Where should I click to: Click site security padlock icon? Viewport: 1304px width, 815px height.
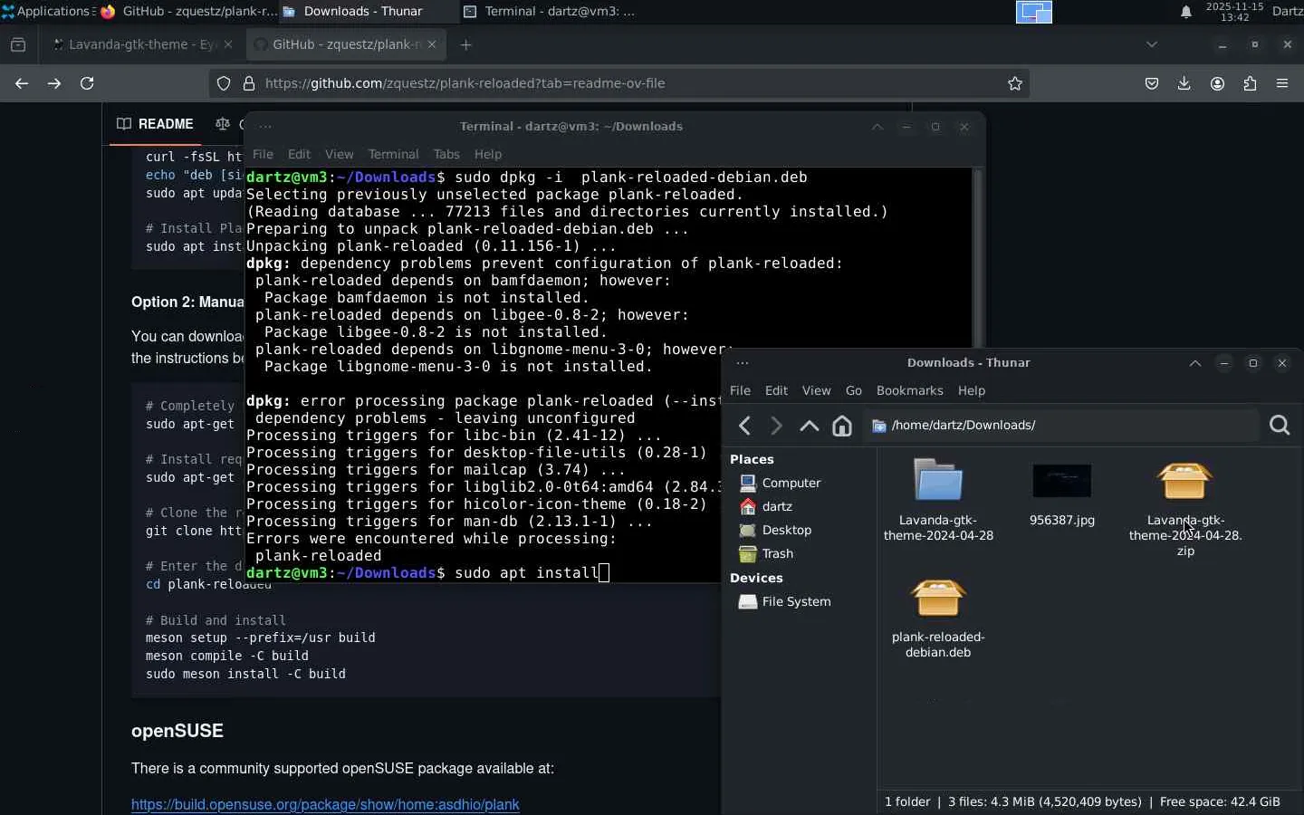click(249, 83)
